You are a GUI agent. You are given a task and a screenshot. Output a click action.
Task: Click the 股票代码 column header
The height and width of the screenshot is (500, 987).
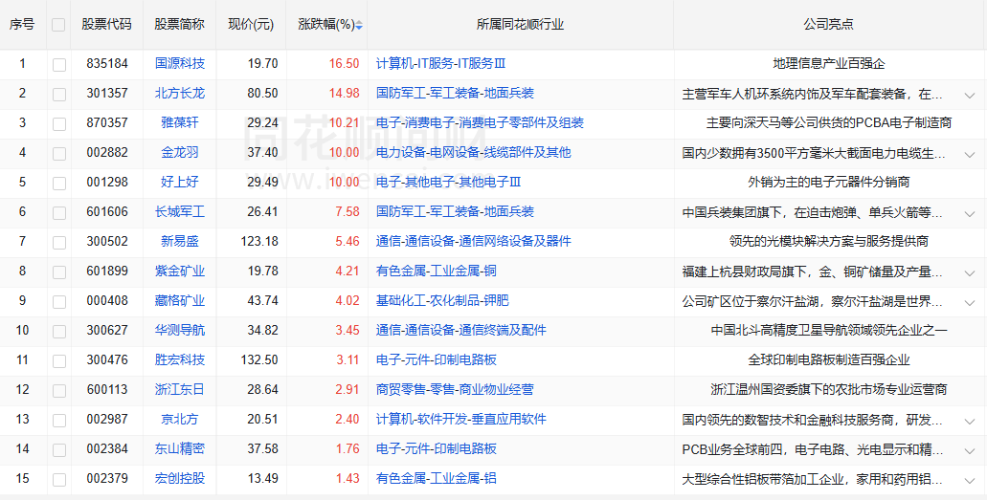(106, 25)
